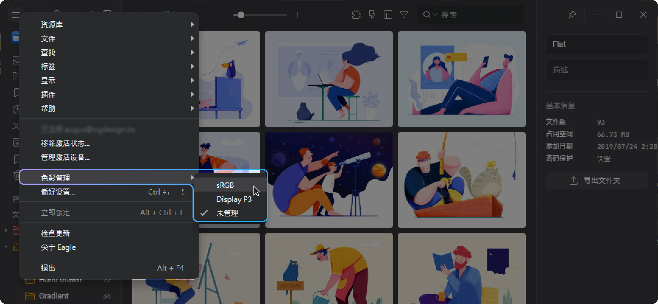
Task: Open the plugins puzzle-piece icon in toolbar
Action: coord(356,15)
